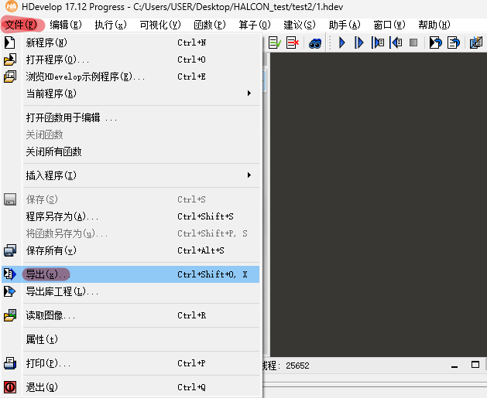This screenshot has height=398, width=487.
Task: Click the HDevelop HA title bar logo
Action: click(x=12, y=6)
